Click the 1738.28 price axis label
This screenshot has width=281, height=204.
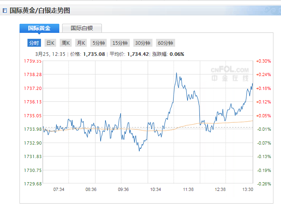(33, 74)
